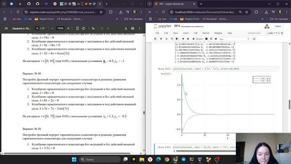Open PDF viewer more actions menu
This screenshot has width=291, height=164.
pos(140,28)
